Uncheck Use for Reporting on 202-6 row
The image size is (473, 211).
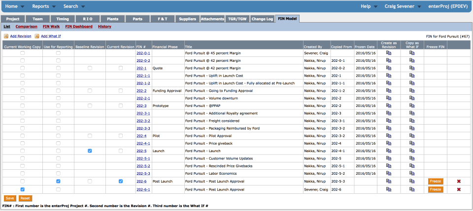coord(58,181)
